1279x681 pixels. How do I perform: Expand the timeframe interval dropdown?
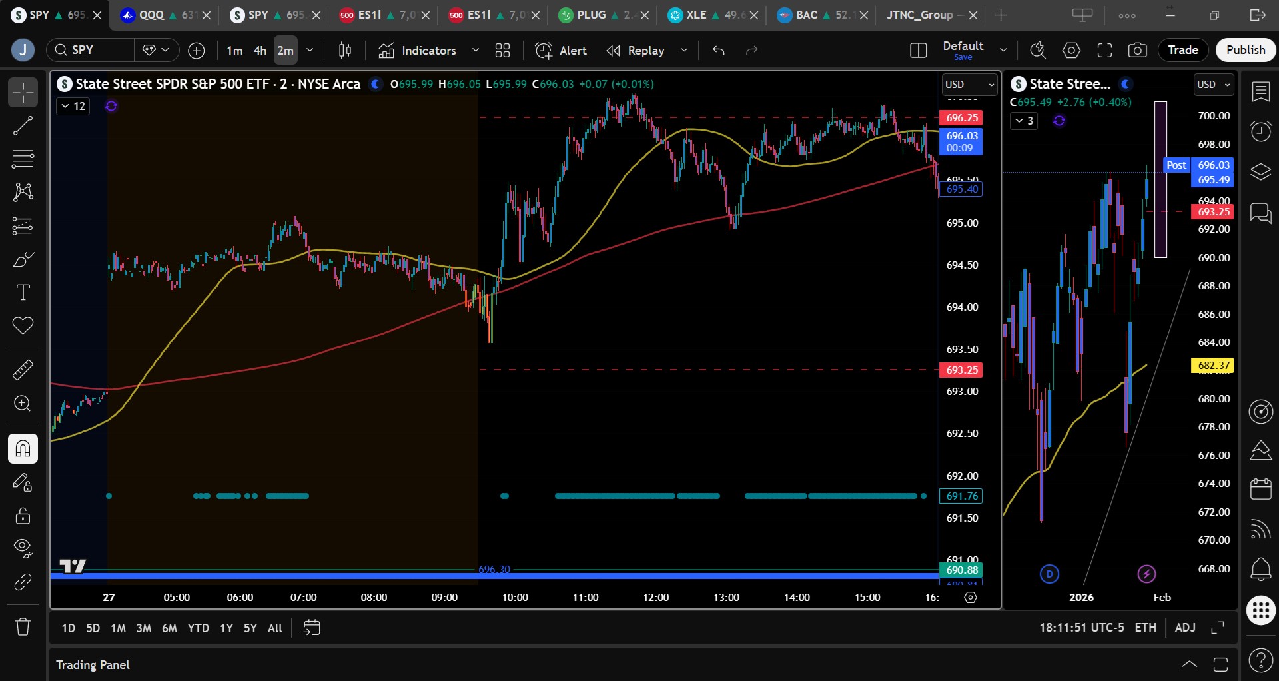pyautogui.click(x=310, y=50)
